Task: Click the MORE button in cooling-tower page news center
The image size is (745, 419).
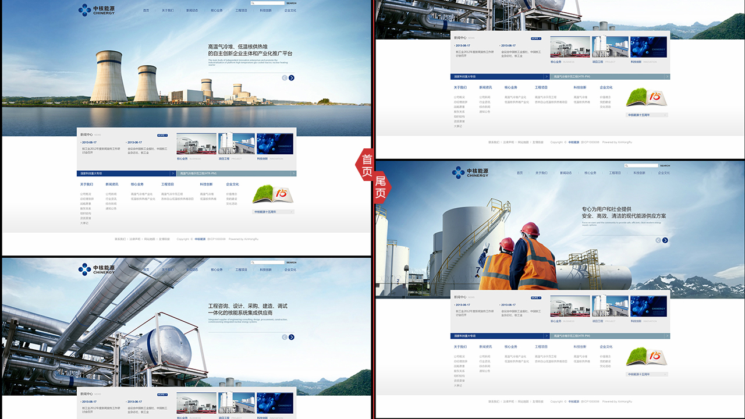Action: tap(162, 135)
